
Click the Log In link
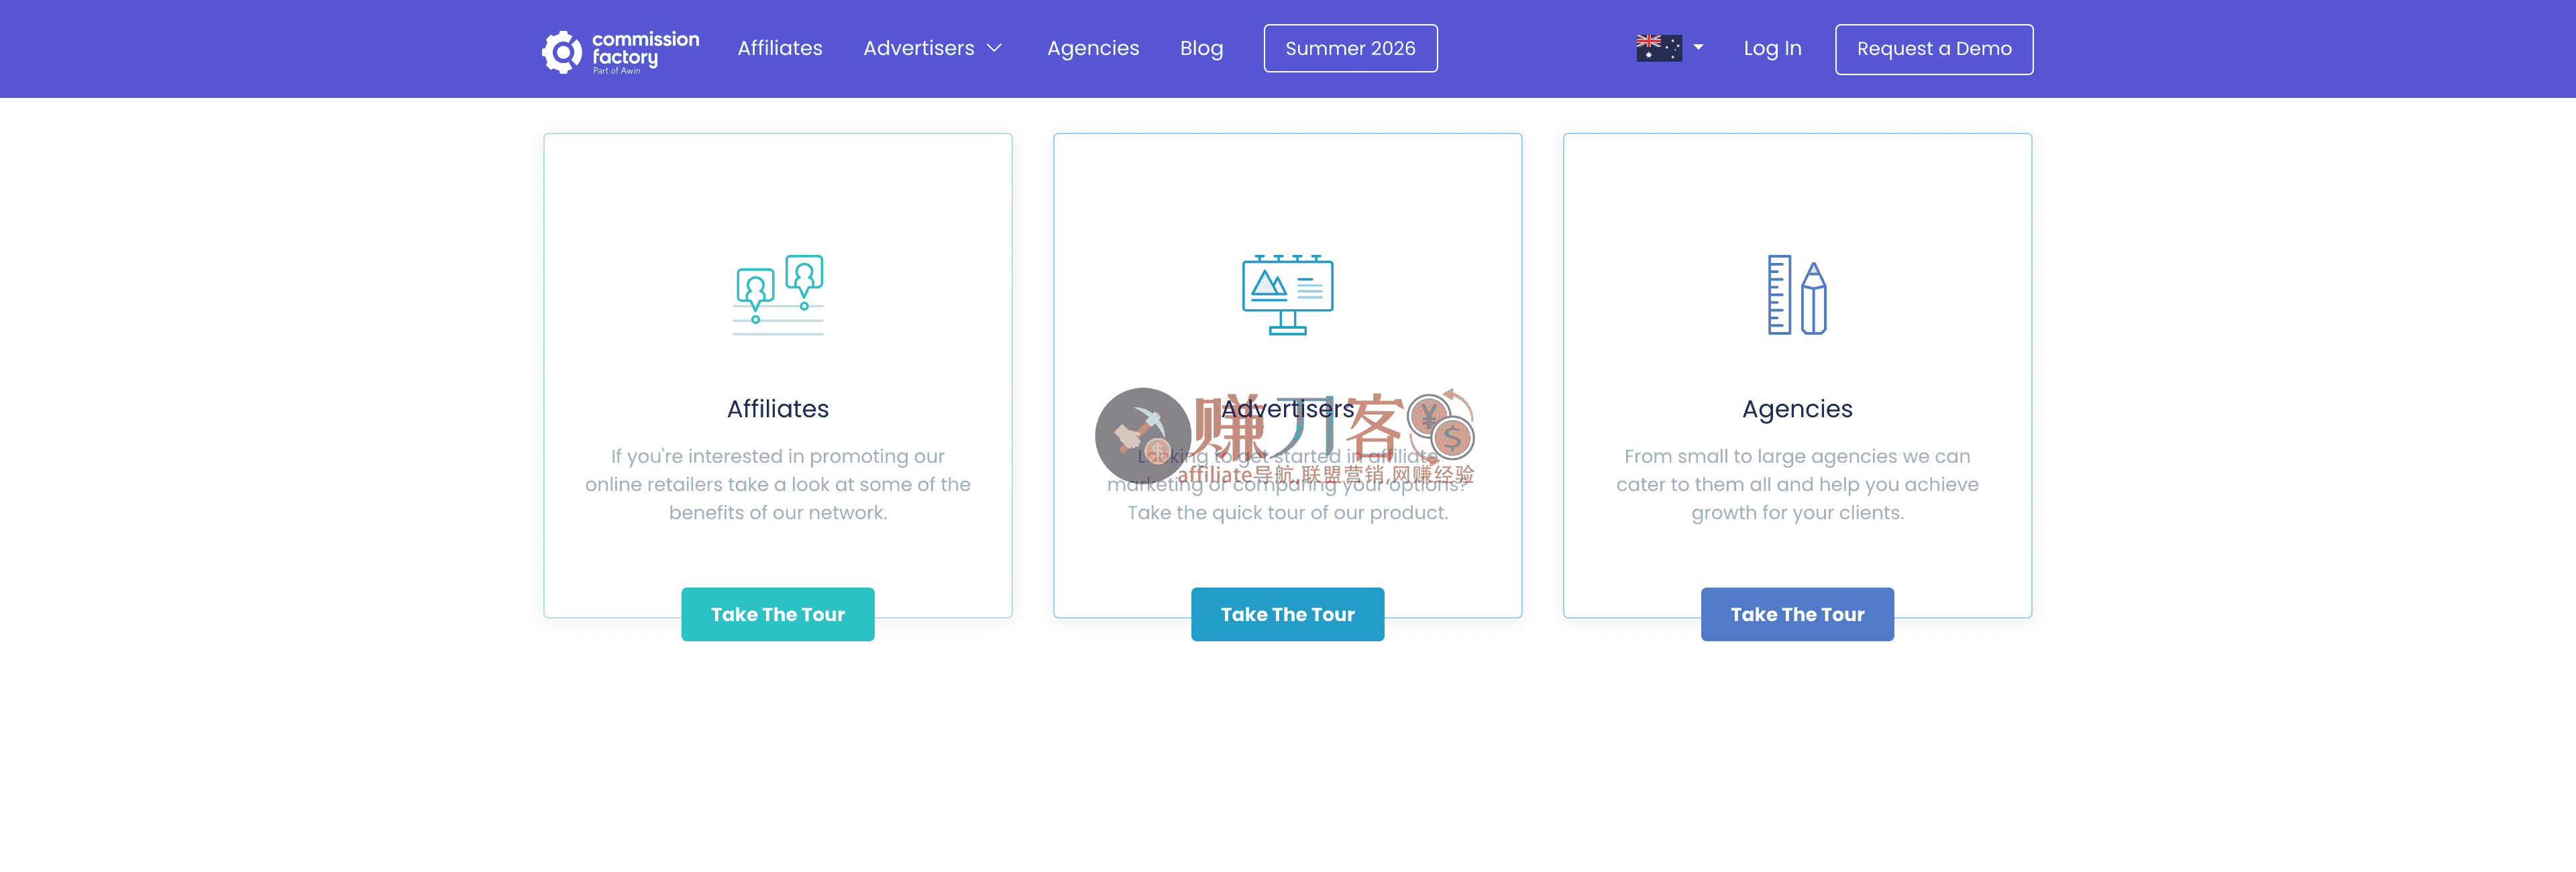(x=1772, y=48)
